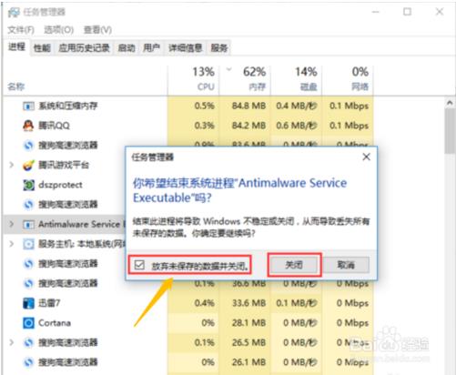Switch to the 启动 tab
The width and height of the screenshot is (456, 375).
(x=127, y=48)
